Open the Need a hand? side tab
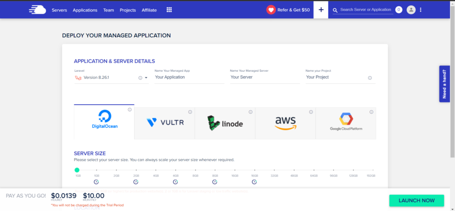Image resolution: width=455 pixels, height=211 pixels. coord(444,84)
